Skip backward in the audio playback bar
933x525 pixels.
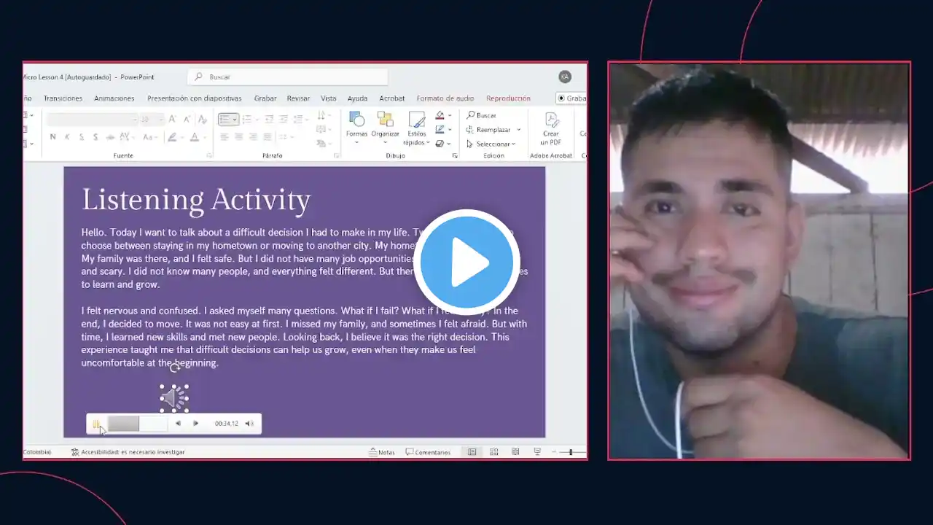coord(178,424)
